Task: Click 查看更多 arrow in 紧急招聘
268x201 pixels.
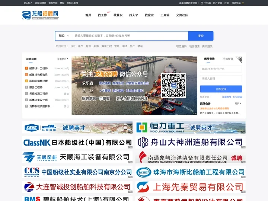Action: pos(63,59)
